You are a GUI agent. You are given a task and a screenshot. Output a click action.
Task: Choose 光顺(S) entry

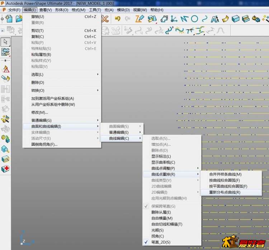point(172,230)
